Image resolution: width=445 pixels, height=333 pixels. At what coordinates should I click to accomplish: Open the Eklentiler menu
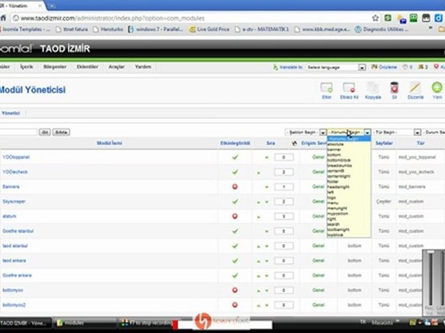88,67
